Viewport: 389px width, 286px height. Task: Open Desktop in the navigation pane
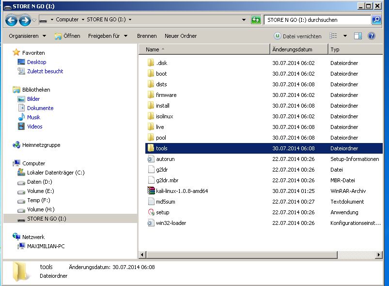click(x=37, y=62)
